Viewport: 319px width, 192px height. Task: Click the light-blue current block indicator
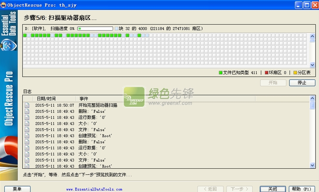117,28
